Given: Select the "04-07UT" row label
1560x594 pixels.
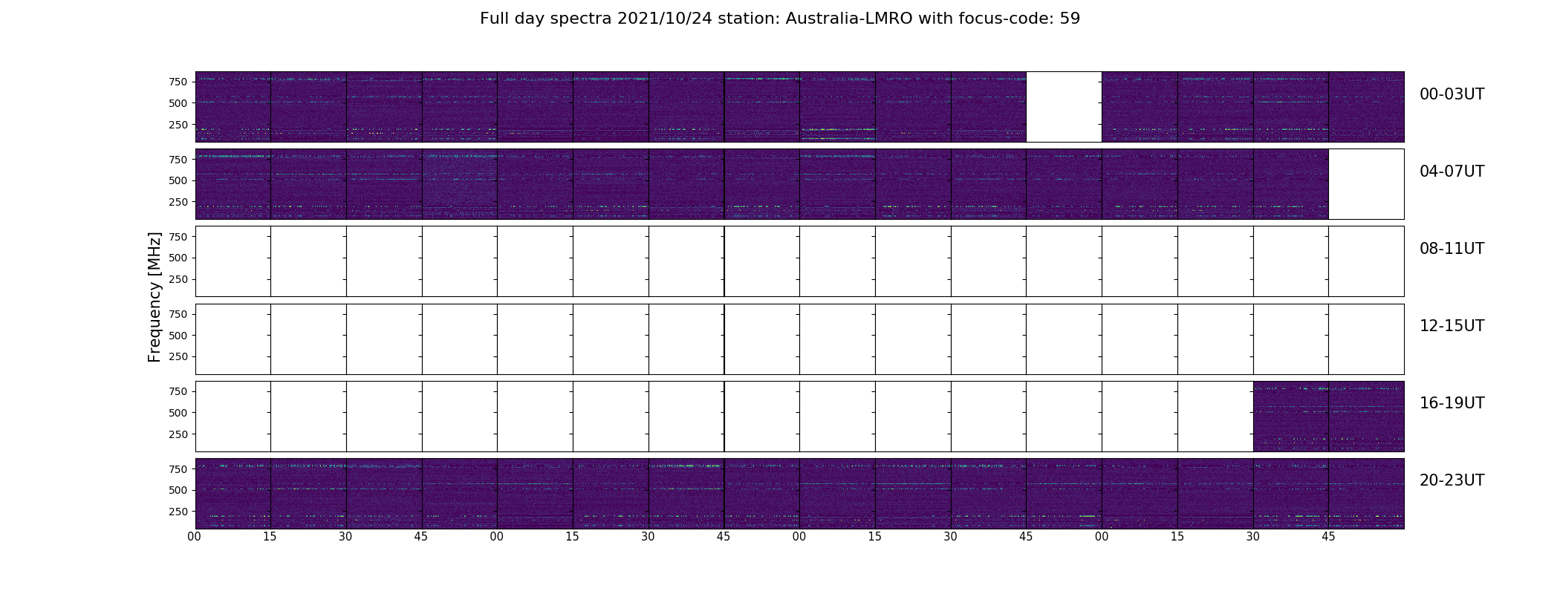Looking at the screenshot, I should click(1452, 172).
